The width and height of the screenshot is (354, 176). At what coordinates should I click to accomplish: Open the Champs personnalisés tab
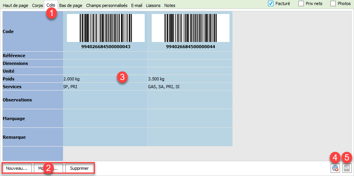(x=107, y=5)
